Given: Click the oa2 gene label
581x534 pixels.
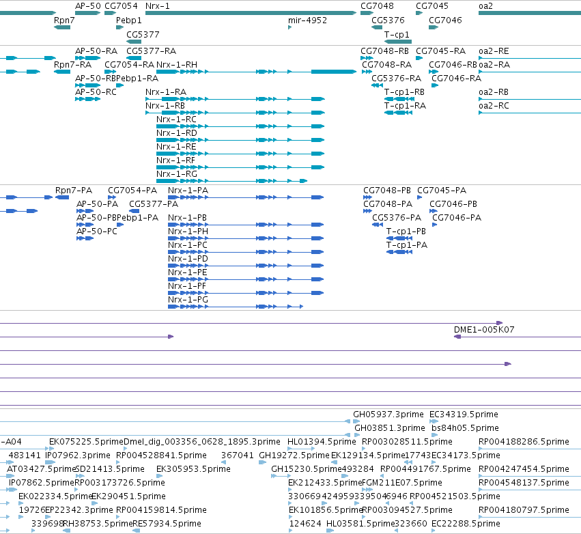Looking at the screenshot, I should 486,6.
